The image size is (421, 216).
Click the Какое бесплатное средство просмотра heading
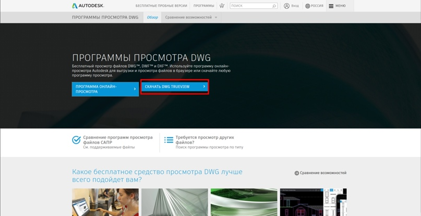coord(157,175)
